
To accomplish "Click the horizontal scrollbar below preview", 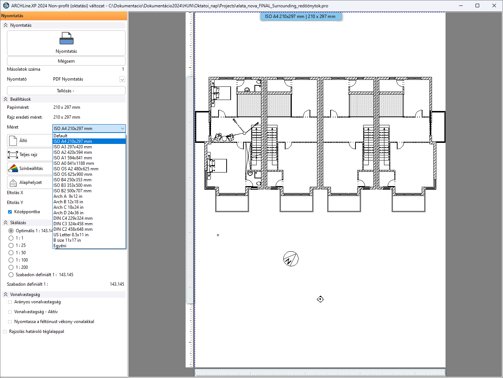I will pyautogui.click(x=320, y=373).
